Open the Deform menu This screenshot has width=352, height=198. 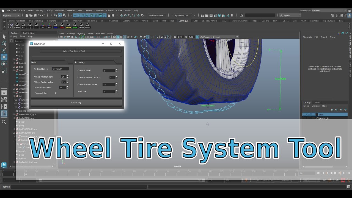coord(88,10)
